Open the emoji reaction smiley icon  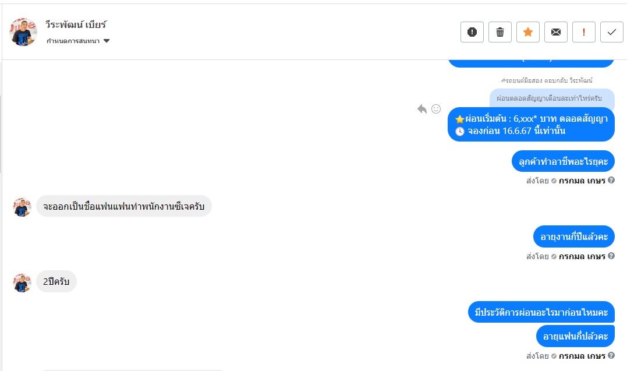[436, 109]
